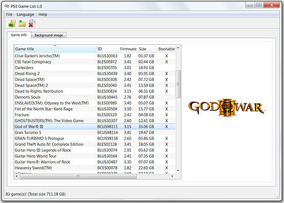This screenshot has width=284, height=203.
Task: Close the PS3 Game List window
Action: pyautogui.click(x=272, y=5)
